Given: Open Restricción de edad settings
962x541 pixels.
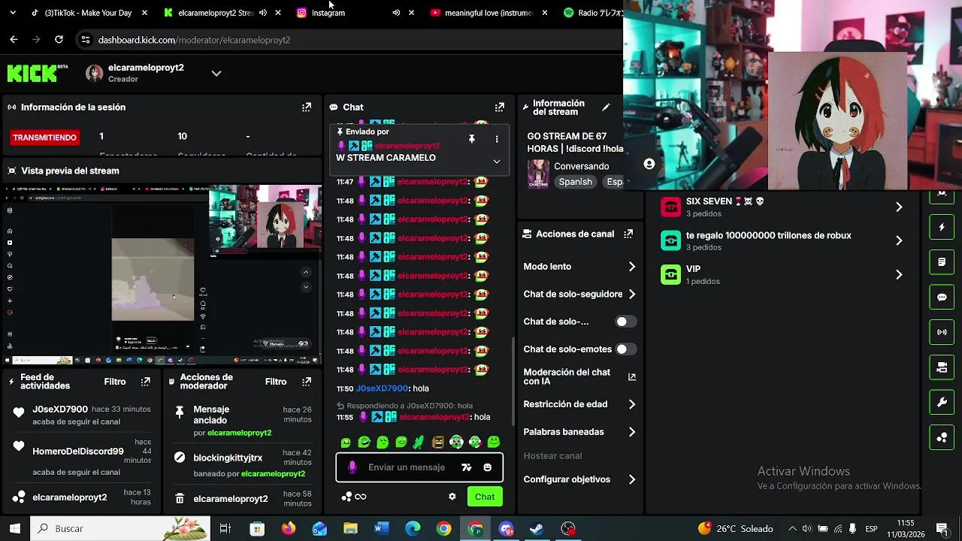Looking at the screenshot, I should coord(579,404).
